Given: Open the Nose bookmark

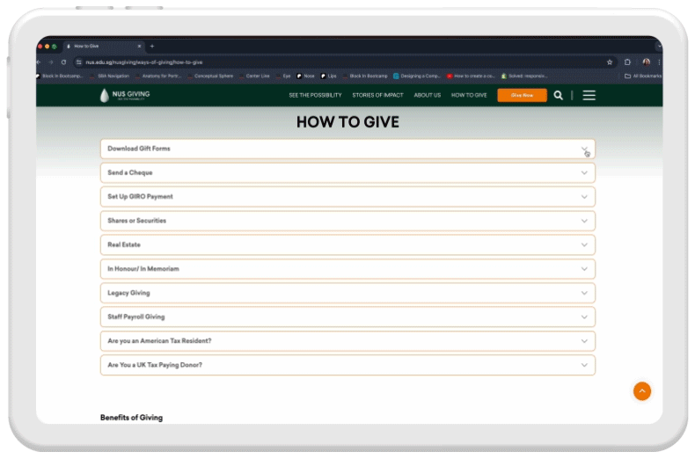Looking at the screenshot, I should [305, 76].
